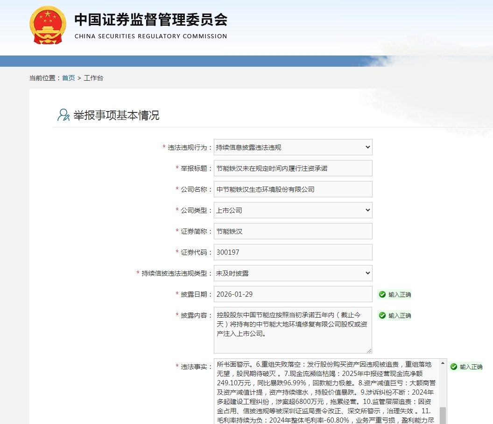Image resolution: width=493 pixels, height=424 pixels.
Task: Open the 持续信披违法违规类型 dropdown
Action: tap(293, 273)
